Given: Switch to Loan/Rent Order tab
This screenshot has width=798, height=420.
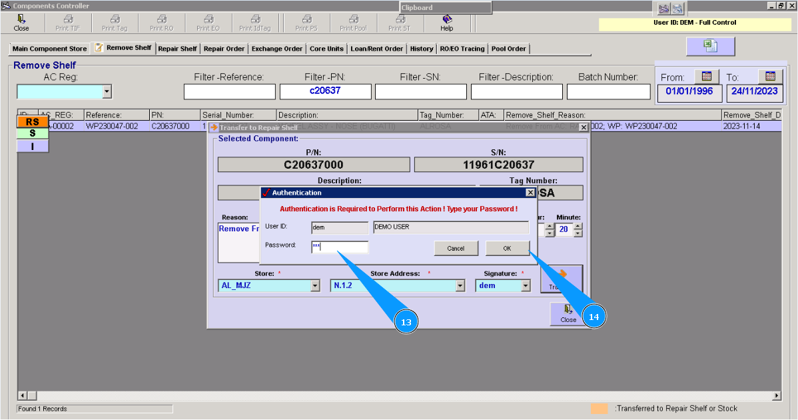Looking at the screenshot, I should coord(376,49).
